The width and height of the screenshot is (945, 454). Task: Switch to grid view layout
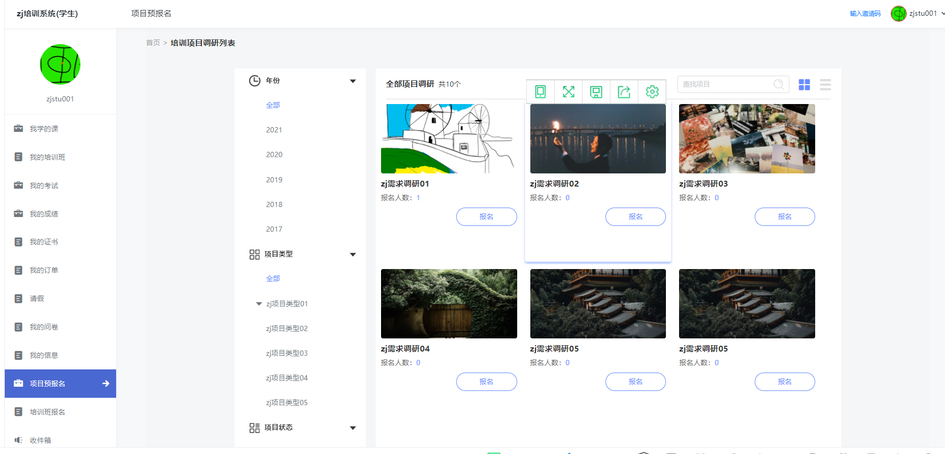[x=804, y=85]
